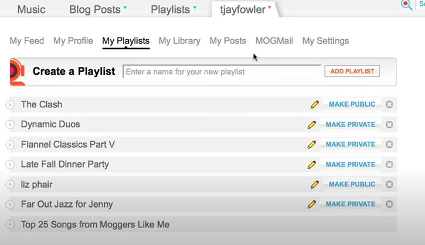Edit Far Out Jazz for Jenny playlist
The width and height of the screenshot is (425, 245).
312,205
